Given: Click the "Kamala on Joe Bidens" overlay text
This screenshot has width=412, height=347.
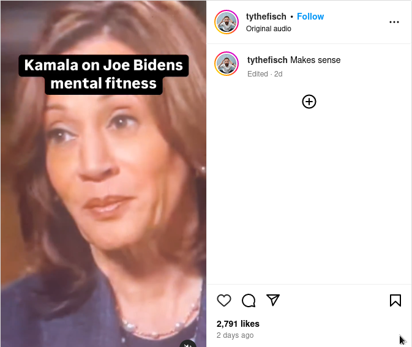Looking at the screenshot, I should click(103, 65).
